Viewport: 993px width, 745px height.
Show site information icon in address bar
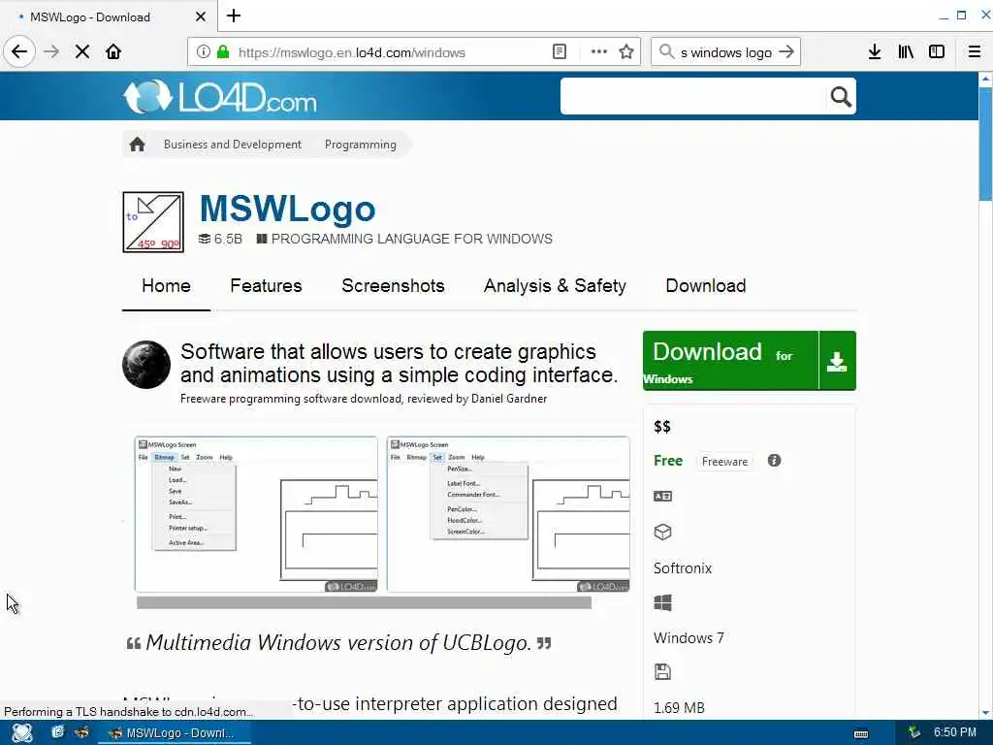tap(203, 52)
